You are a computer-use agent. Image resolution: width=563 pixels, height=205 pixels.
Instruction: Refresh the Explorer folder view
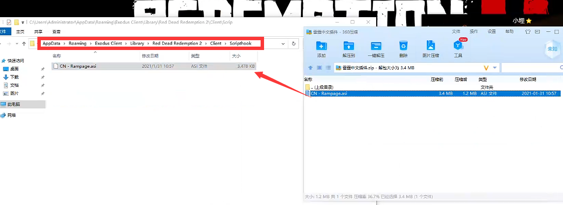point(294,44)
